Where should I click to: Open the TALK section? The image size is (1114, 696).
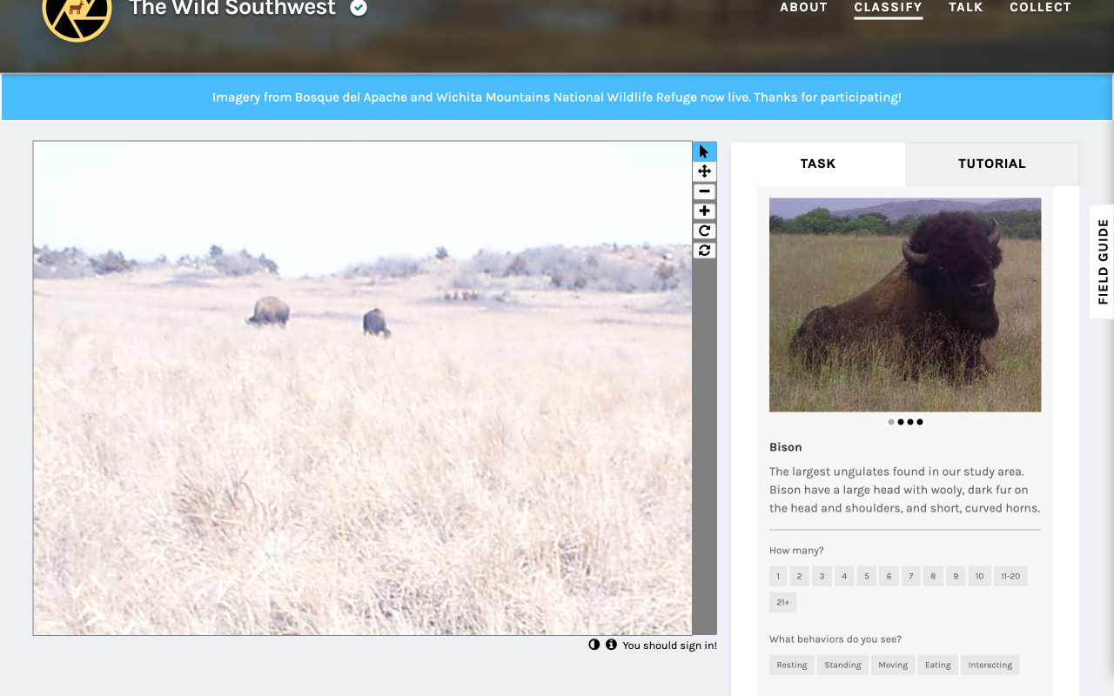(966, 8)
